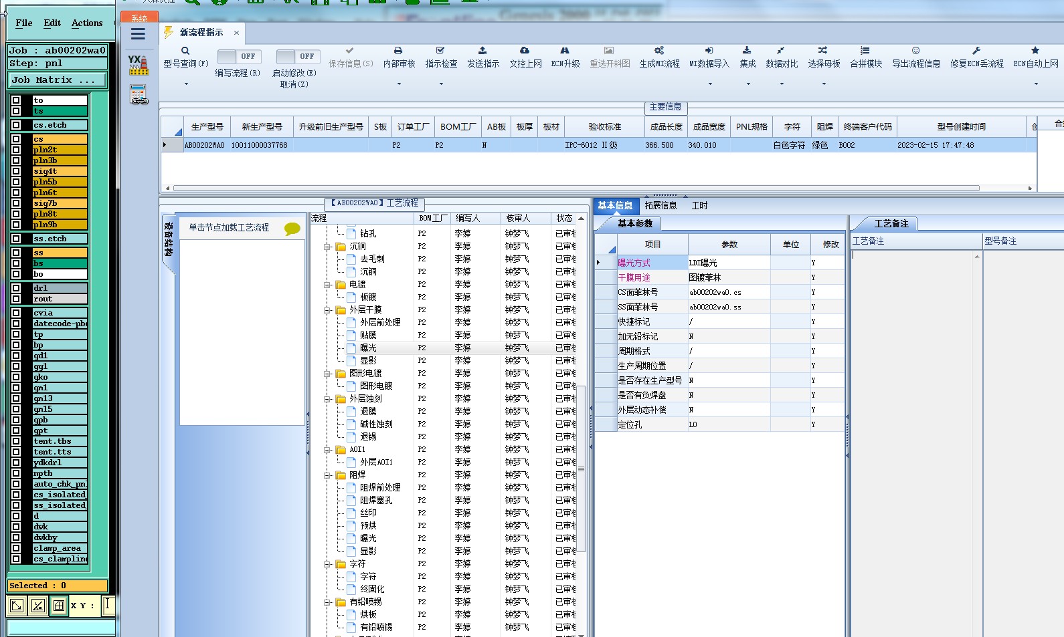Click the 生成MI流程 gears icon
The height and width of the screenshot is (637, 1064).
pyautogui.click(x=659, y=50)
